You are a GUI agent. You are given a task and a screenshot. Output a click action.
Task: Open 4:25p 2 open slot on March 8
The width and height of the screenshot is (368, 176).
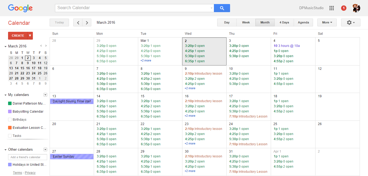(x=151, y=79)
